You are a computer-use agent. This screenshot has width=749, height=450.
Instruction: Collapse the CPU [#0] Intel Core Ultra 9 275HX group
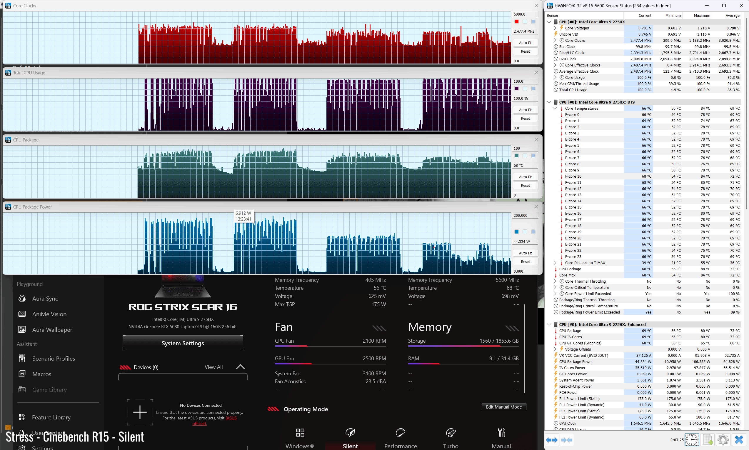coord(549,22)
